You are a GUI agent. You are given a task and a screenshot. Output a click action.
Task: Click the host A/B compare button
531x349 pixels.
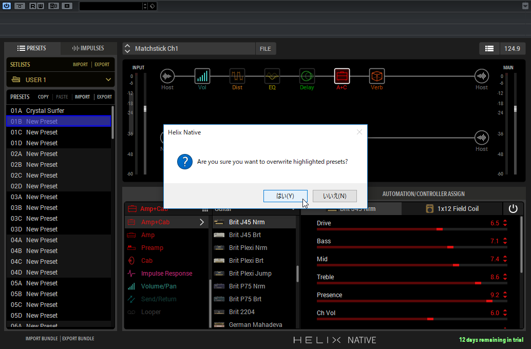[53, 6]
